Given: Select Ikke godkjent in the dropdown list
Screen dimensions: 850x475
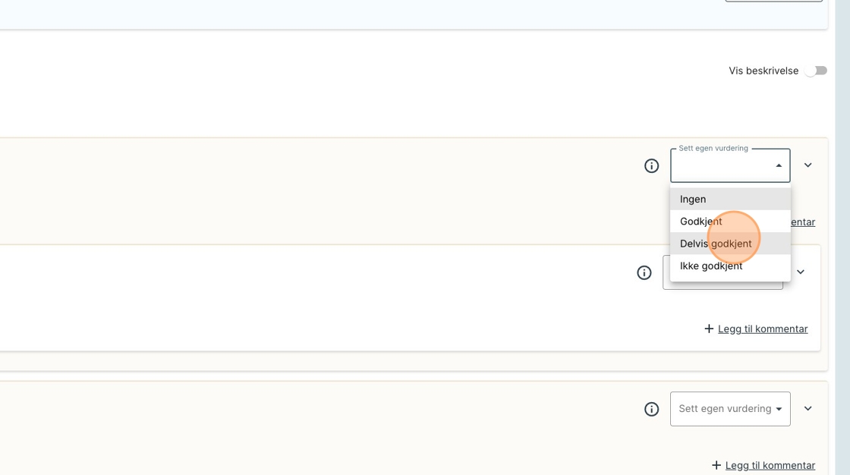Looking at the screenshot, I should pyautogui.click(x=711, y=266).
